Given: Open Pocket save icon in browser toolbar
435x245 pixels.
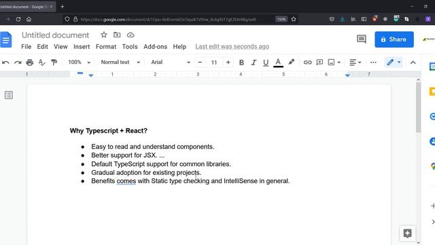Looking at the screenshot, I should point(332,19).
